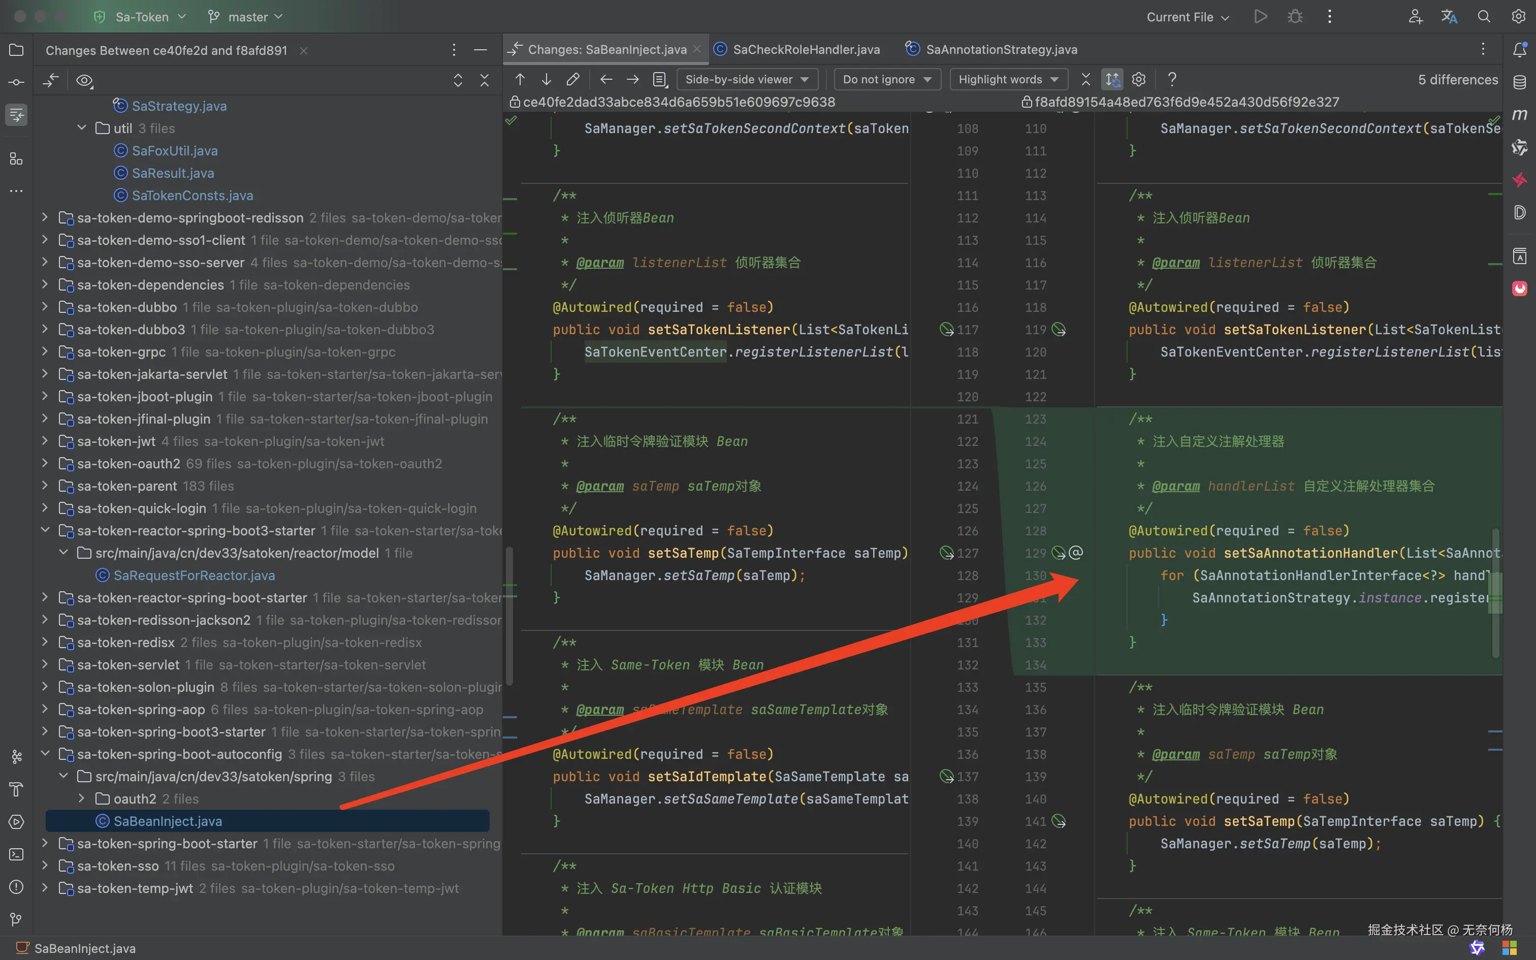Viewport: 1536px width, 960px height.
Task: Toggle the eye preview diff option
Action: (84, 81)
